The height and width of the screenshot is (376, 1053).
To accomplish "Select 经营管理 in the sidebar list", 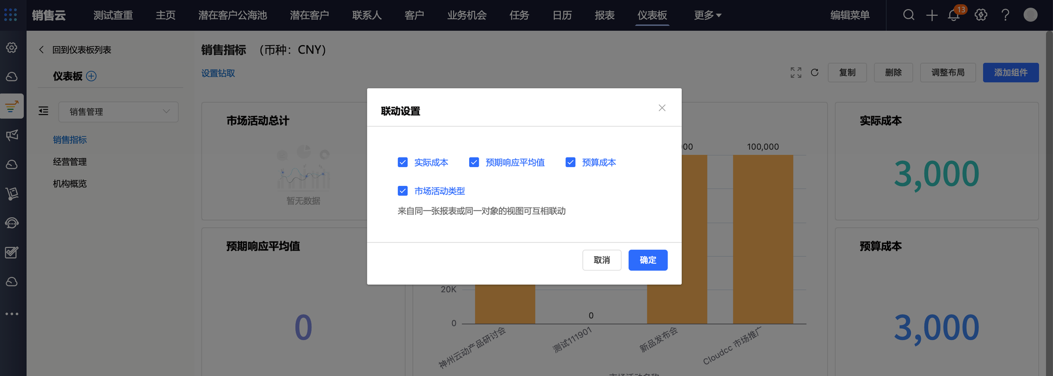I will click(70, 162).
